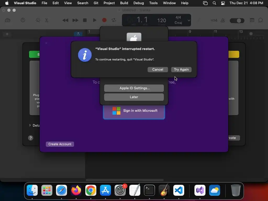Screen dimensions: 268x201
Task: Open Weather app from the Dock
Action: coord(215,190)
